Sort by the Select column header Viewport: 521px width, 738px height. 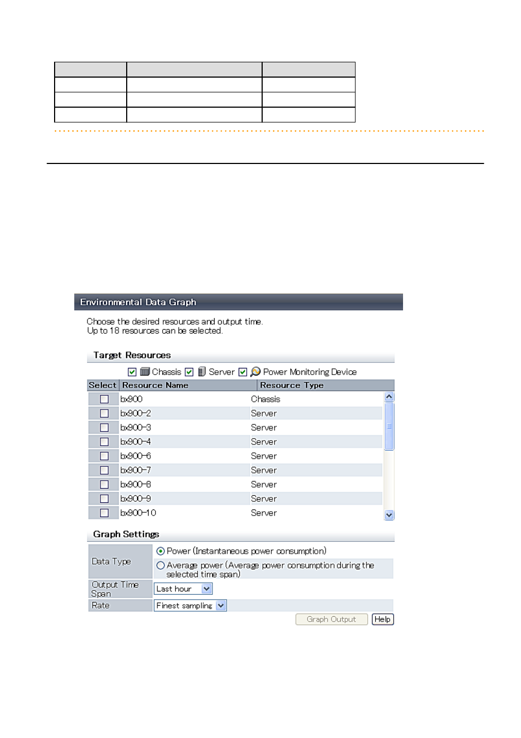(x=103, y=385)
